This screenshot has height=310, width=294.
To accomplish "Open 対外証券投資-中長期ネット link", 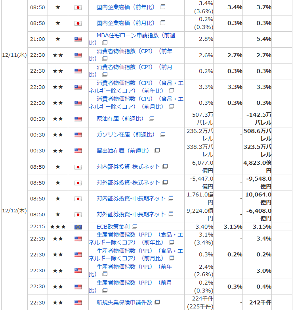I will [131, 214].
